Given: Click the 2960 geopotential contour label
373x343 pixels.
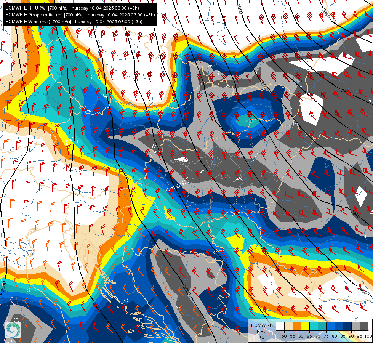Looking at the screenshot, I should coord(362,290).
